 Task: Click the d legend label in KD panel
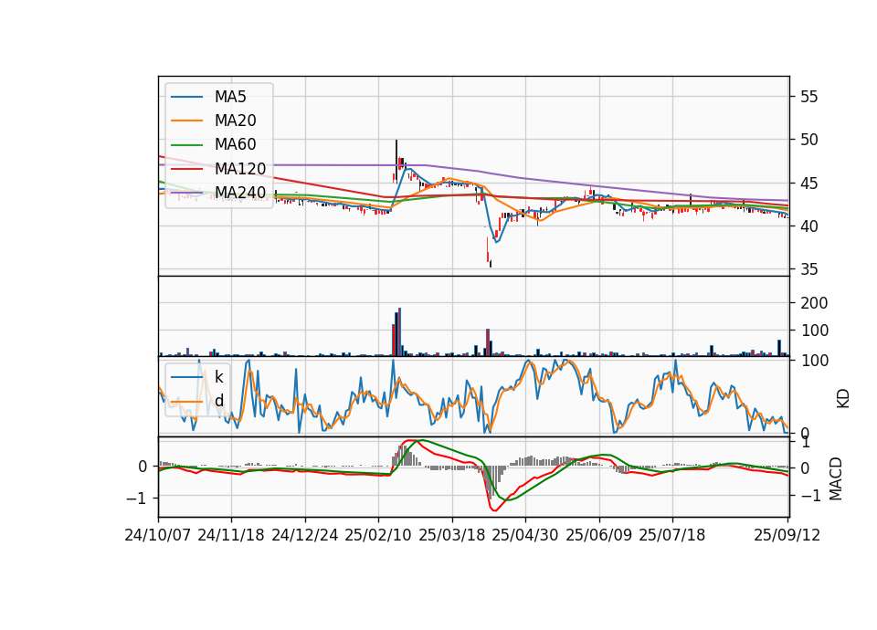click(219, 401)
